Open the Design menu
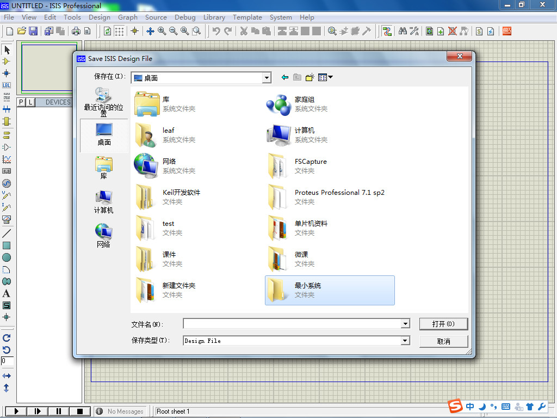 tap(100, 17)
